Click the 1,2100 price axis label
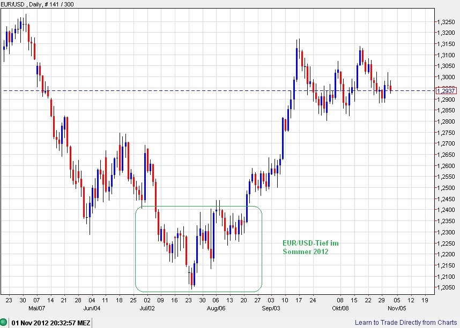Image resolution: width=460 pixels, height=328 pixels. (x=446, y=277)
